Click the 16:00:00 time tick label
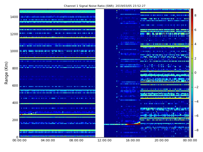 (133, 140)
